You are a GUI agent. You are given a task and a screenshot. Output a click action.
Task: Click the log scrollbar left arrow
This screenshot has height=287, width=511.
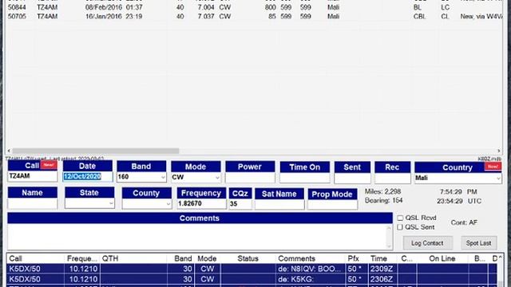click(x=9, y=151)
